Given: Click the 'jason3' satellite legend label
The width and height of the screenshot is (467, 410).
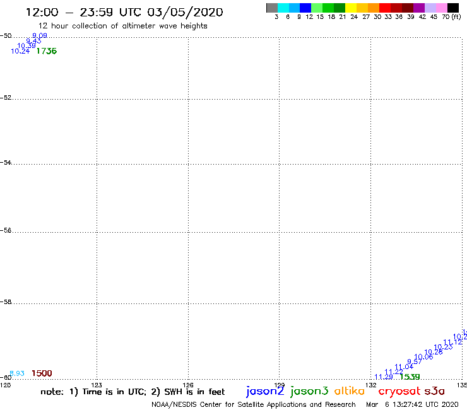Looking at the screenshot, I should pos(309,391).
